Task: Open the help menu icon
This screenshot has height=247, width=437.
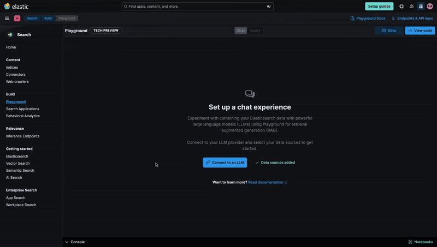Action: click(x=401, y=7)
